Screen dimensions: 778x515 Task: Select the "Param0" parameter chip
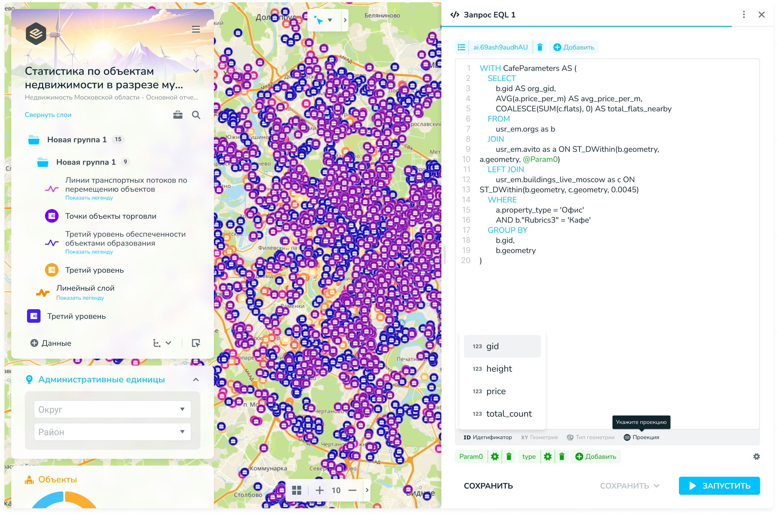pyautogui.click(x=471, y=457)
